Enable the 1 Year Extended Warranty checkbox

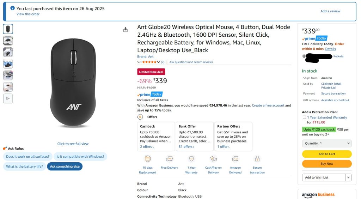(x=304, y=117)
